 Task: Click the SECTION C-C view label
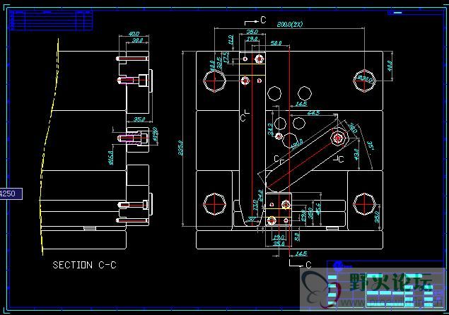(x=84, y=265)
